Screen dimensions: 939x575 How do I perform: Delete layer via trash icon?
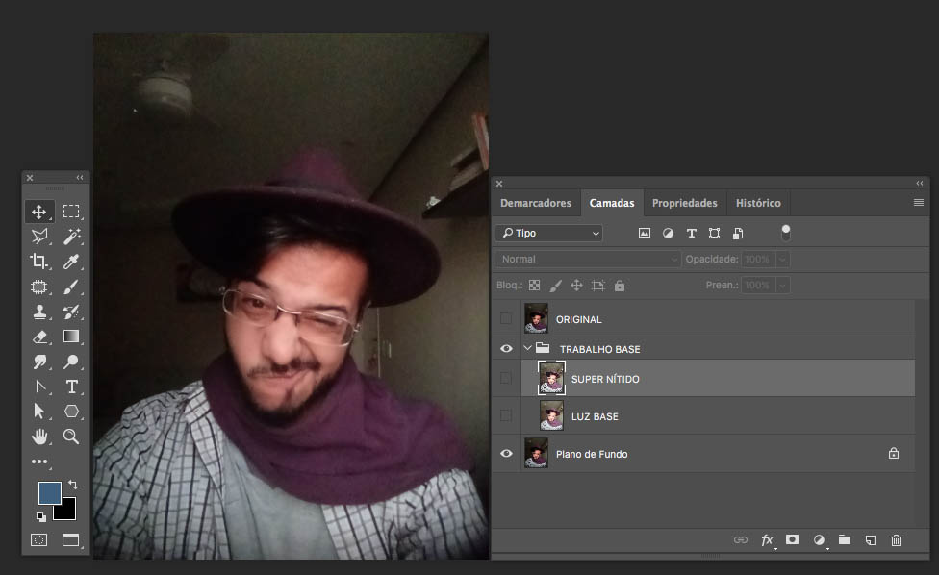(896, 540)
